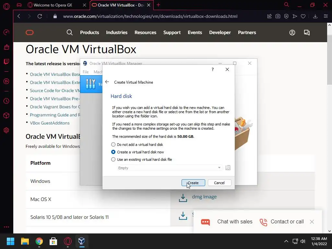Click the search tabs magnifier icon
This screenshot has width=332, height=249.
click(x=286, y=5)
